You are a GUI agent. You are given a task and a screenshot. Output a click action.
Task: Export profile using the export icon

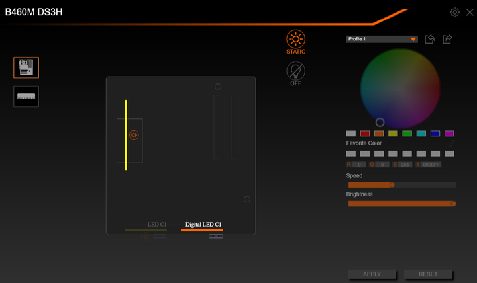[447, 39]
